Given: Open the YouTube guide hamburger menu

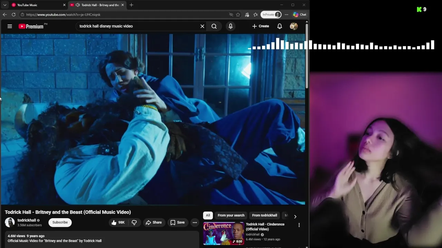Looking at the screenshot, I should pyautogui.click(x=10, y=26).
